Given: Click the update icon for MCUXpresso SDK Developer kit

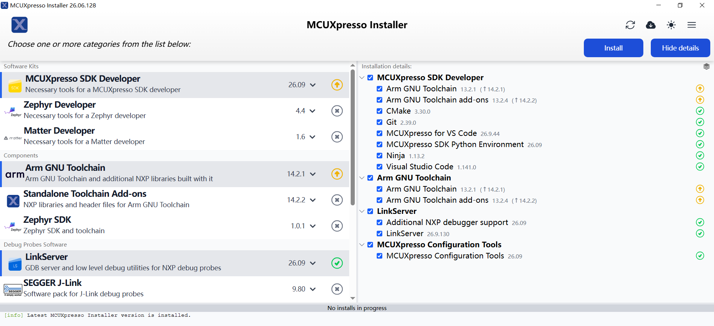Looking at the screenshot, I should coord(337,85).
